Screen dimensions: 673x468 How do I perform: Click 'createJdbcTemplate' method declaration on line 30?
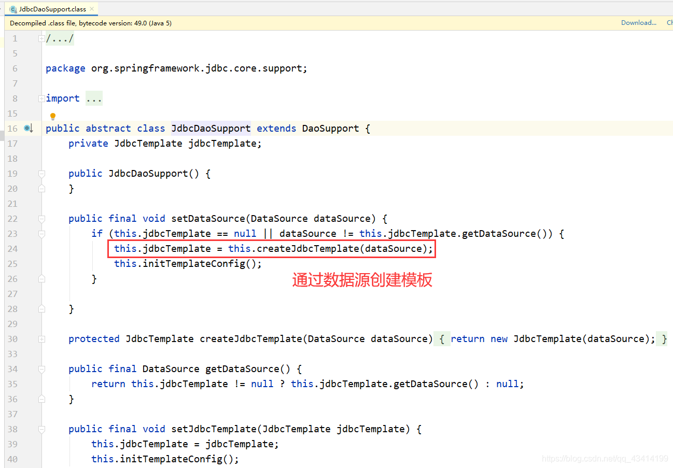251,339
